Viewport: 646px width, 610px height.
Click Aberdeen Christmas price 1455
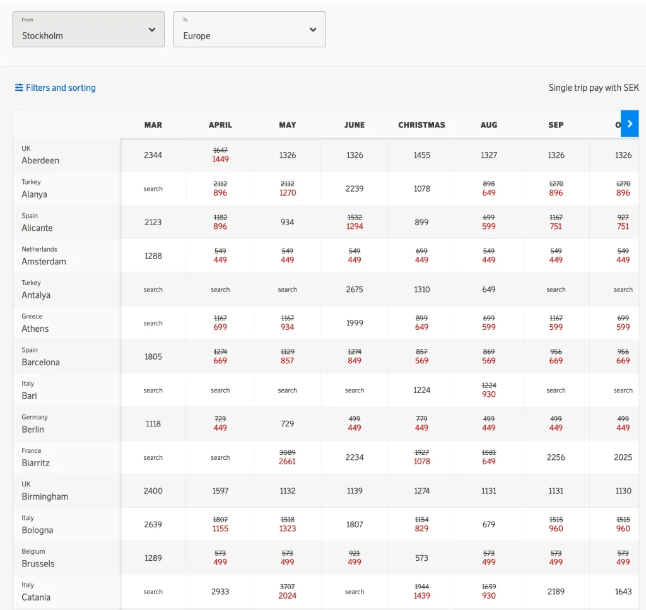(x=422, y=155)
